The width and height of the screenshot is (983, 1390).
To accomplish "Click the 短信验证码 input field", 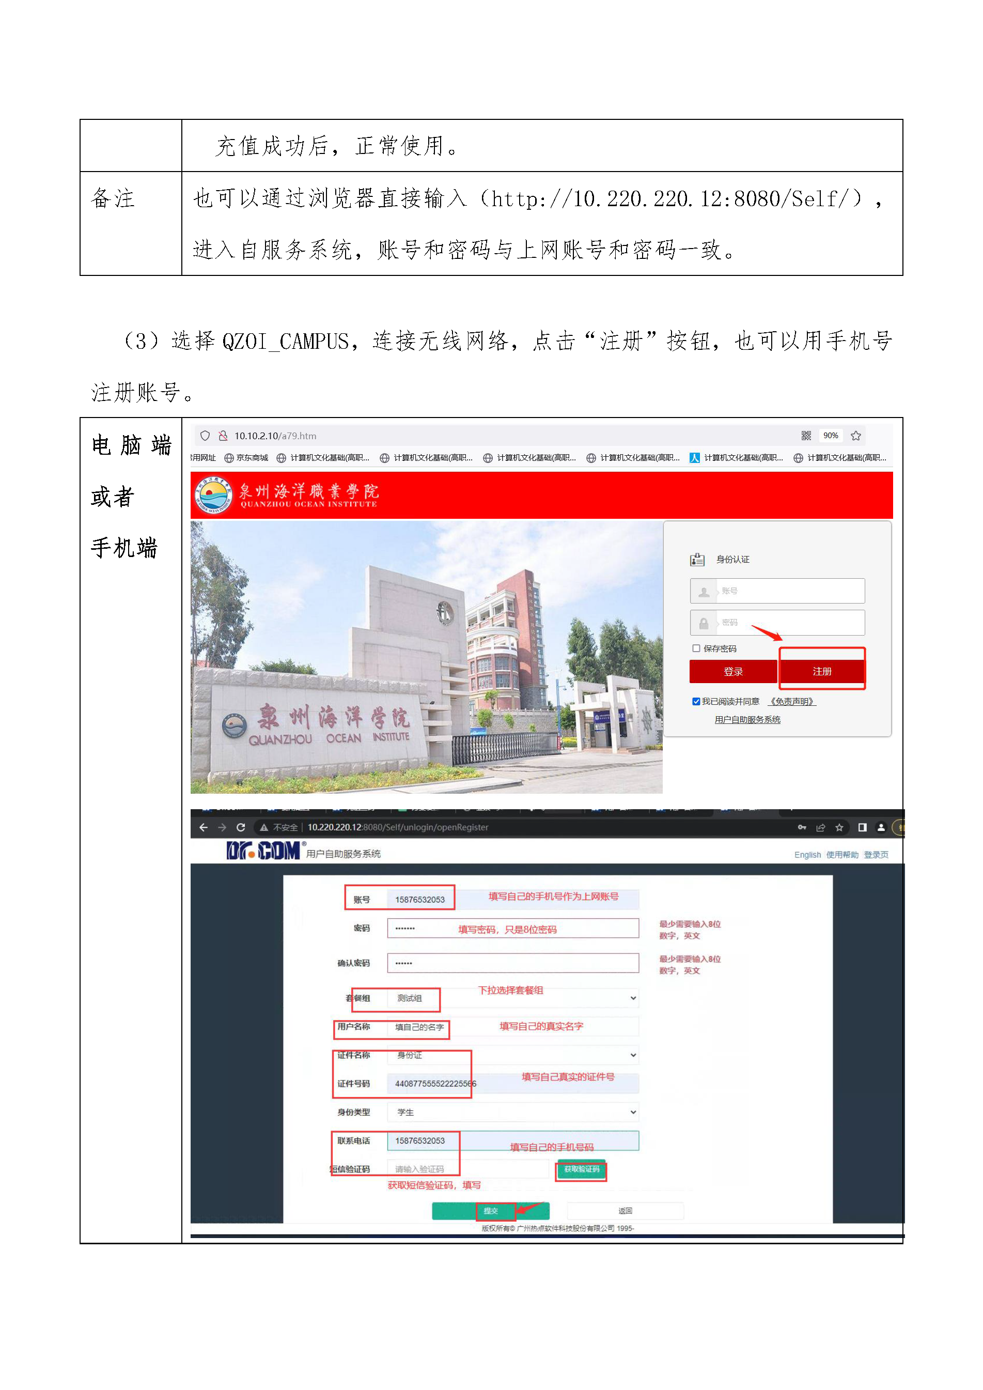I will pyautogui.click(x=467, y=1169).
